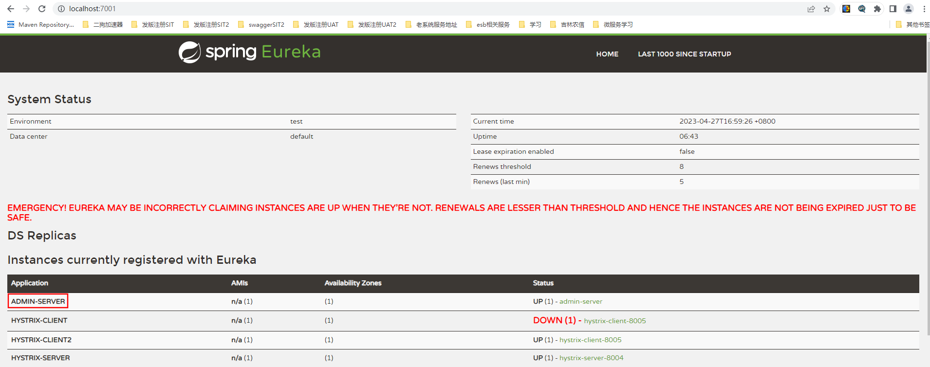The image size is (930, 367).
Task: Open the 学习 bookmark folder
Action: click(x=530, y=25)
